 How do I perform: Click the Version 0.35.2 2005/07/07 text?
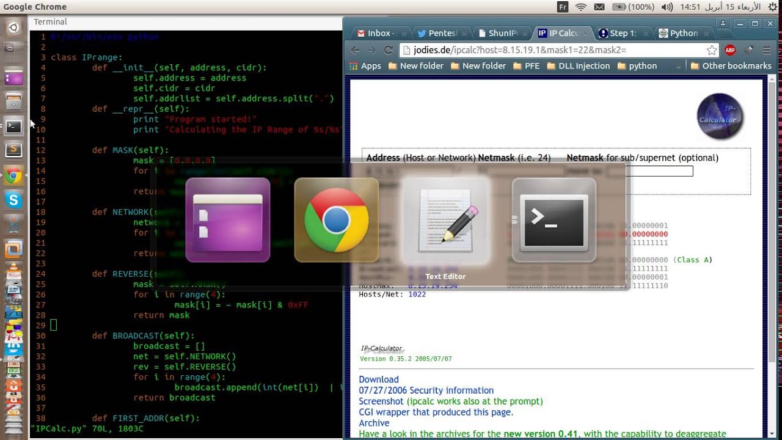[x=406, y=359]
